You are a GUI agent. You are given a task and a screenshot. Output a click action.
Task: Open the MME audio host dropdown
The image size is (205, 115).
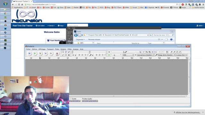tap(128, 55)
